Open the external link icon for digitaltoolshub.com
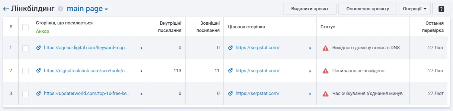Image resolution: width=453 pixels, height=111 pixels. [x=38, y=70]
